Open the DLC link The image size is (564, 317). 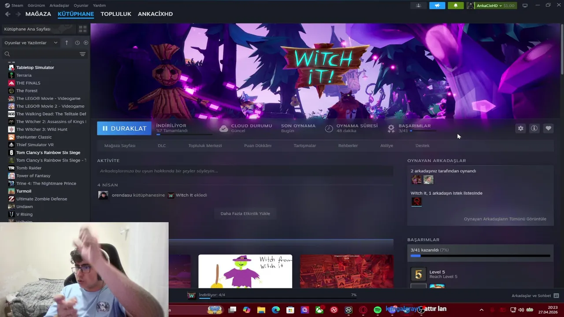pyautogui.click(x=162, y=146)
